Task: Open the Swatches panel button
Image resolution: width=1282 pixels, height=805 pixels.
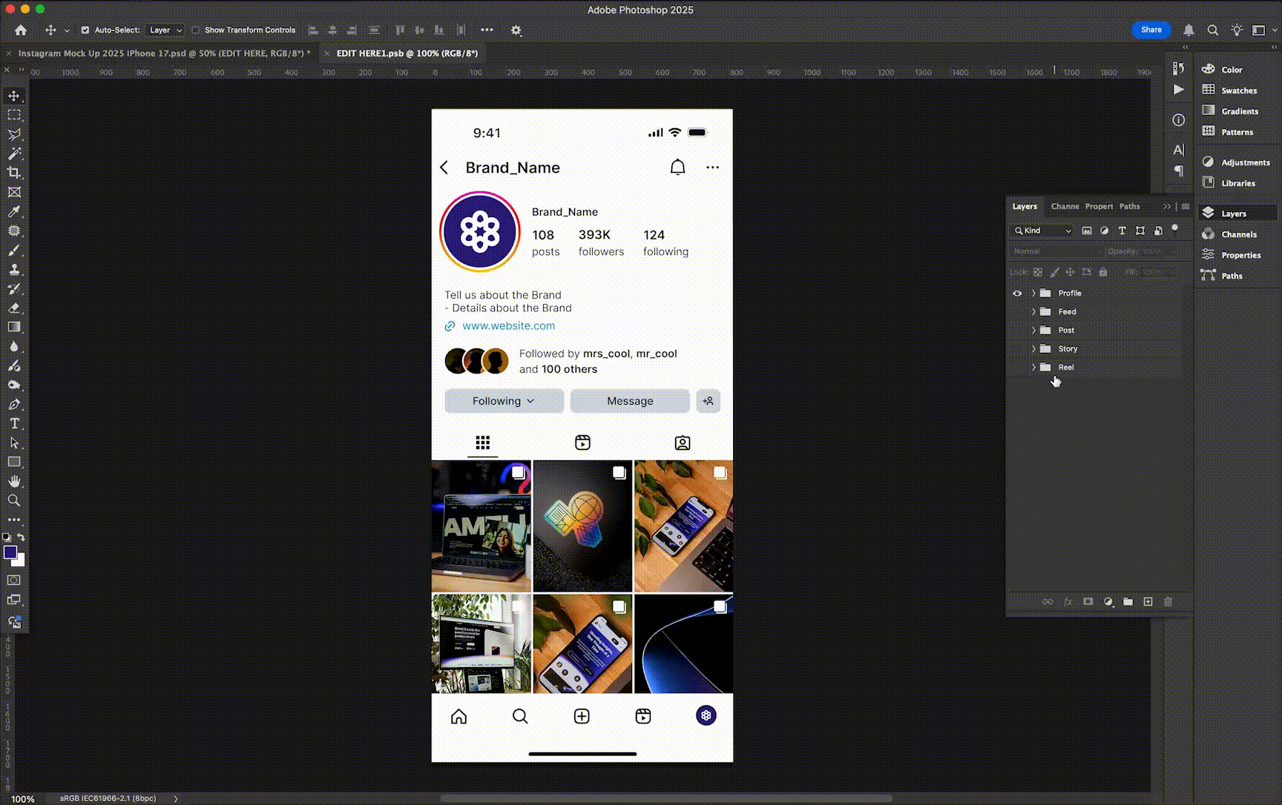Action: coord(1229,90)
